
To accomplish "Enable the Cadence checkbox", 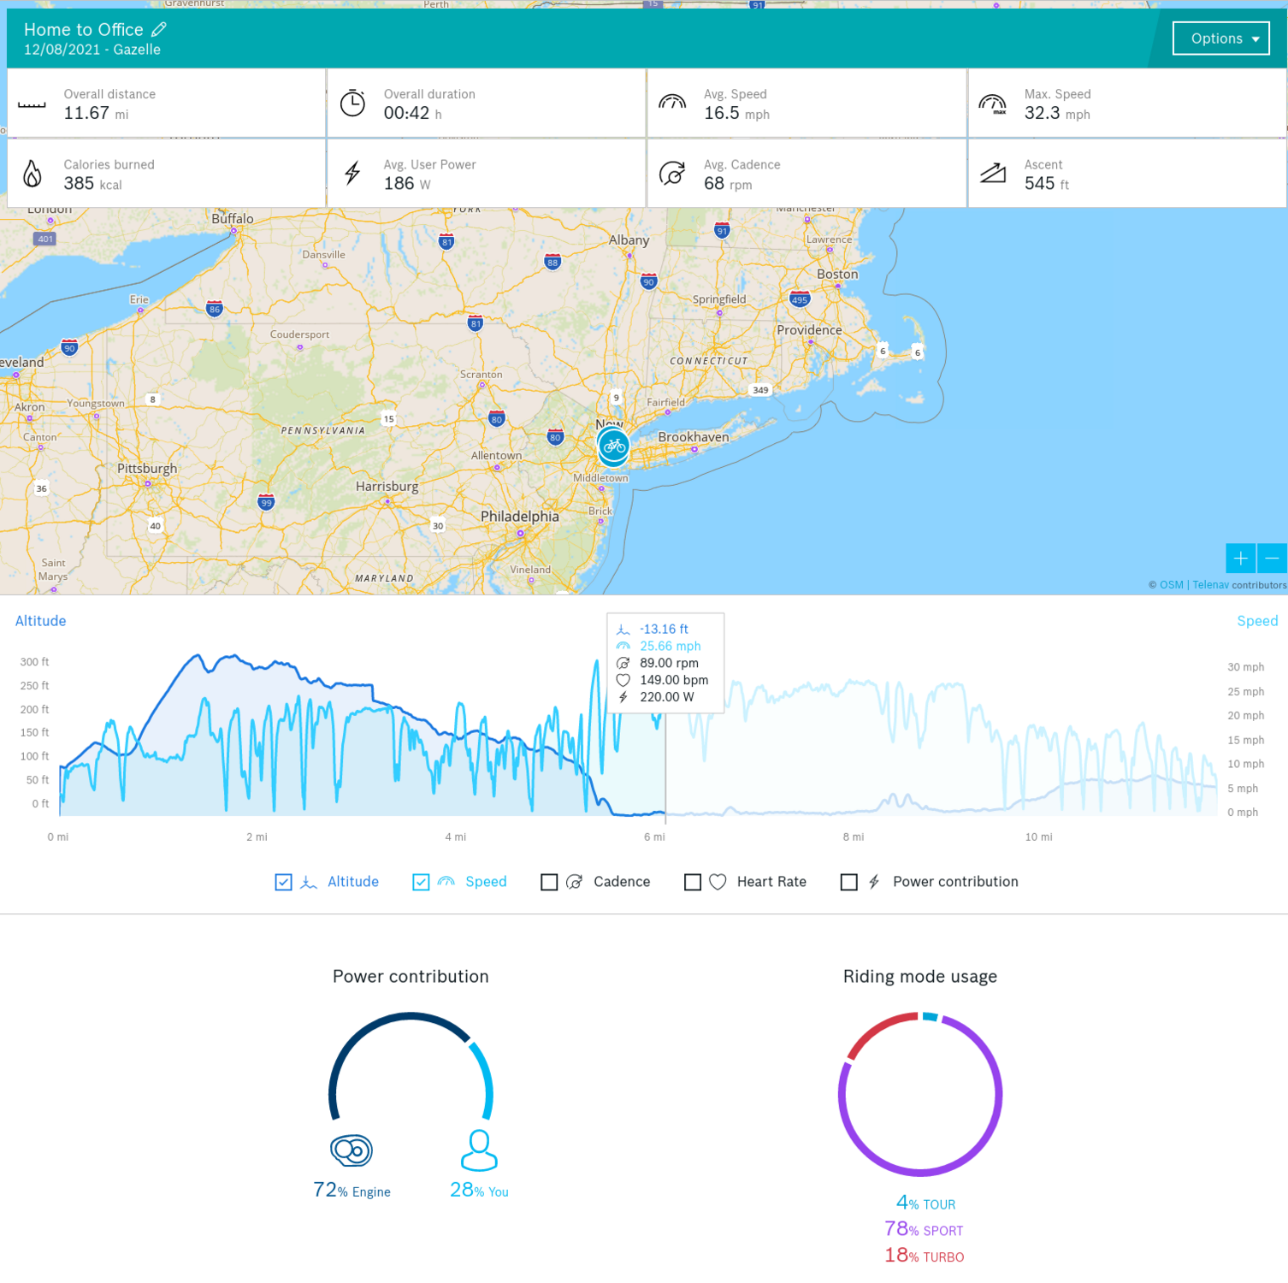I will pyautogui.click(x=550, y=882).
